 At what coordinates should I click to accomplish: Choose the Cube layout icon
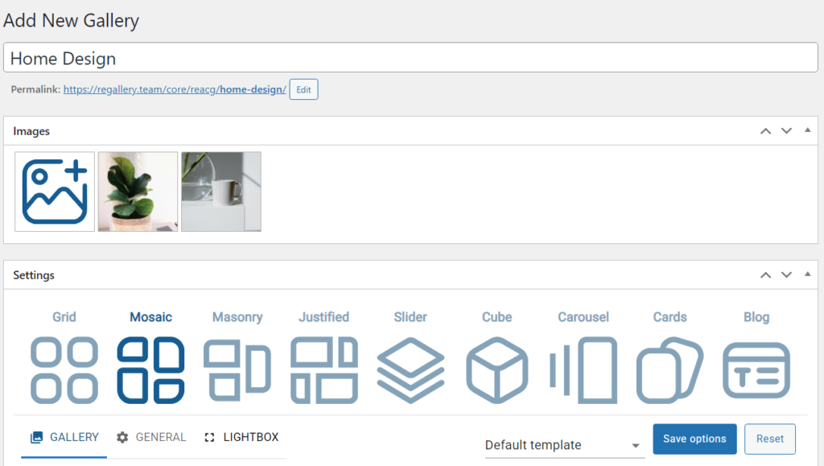496,369
